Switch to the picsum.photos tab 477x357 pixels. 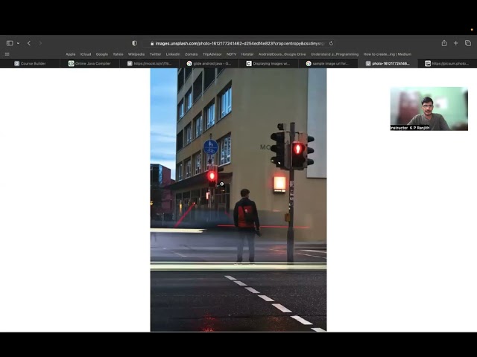pyautogui.click(x=447, y=63)
